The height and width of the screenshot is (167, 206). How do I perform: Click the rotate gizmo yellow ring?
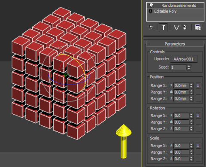[84, 74]
